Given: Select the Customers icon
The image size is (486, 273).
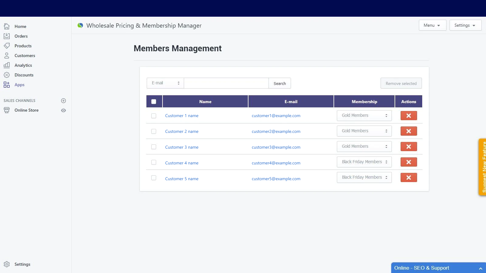Looking at the screenshot, I should [7, 56].
